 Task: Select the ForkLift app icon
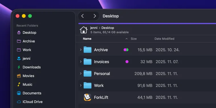[x=88, y=97]
